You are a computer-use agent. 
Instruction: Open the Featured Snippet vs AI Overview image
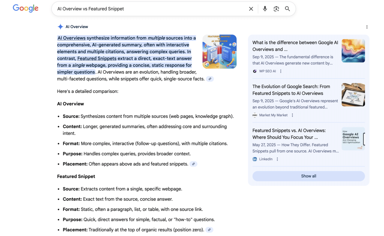219,52
